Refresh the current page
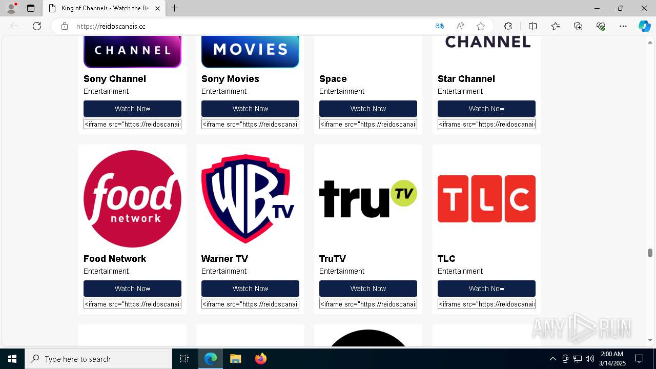 pos(37,26)
